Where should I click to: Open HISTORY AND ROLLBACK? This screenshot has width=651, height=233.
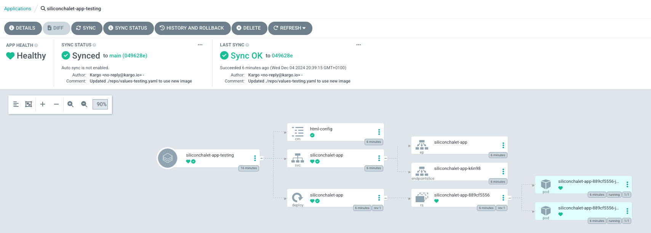pos(192,28)
